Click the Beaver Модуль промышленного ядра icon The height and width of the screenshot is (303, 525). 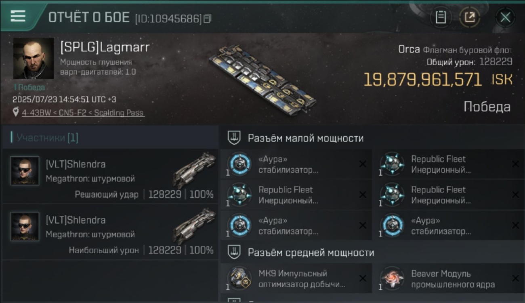[393, 278]
